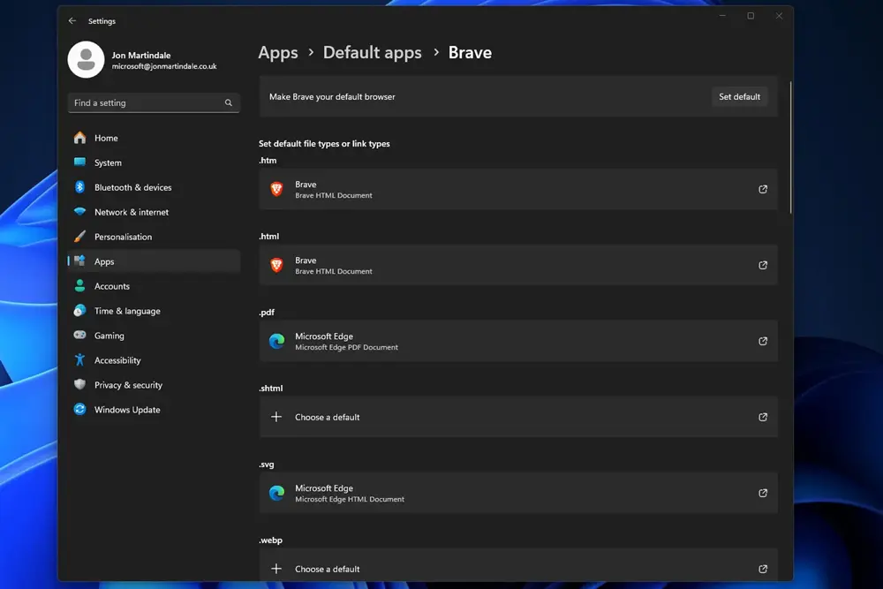Go back to Apps breadcrumb
The image size is (883, 589).
[277, 52]
